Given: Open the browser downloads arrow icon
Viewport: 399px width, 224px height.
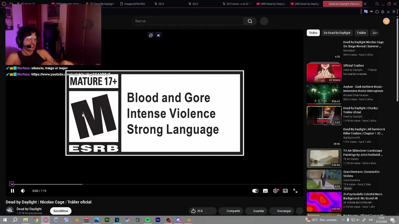Looking at the screenshot, I should pos(388,12).
